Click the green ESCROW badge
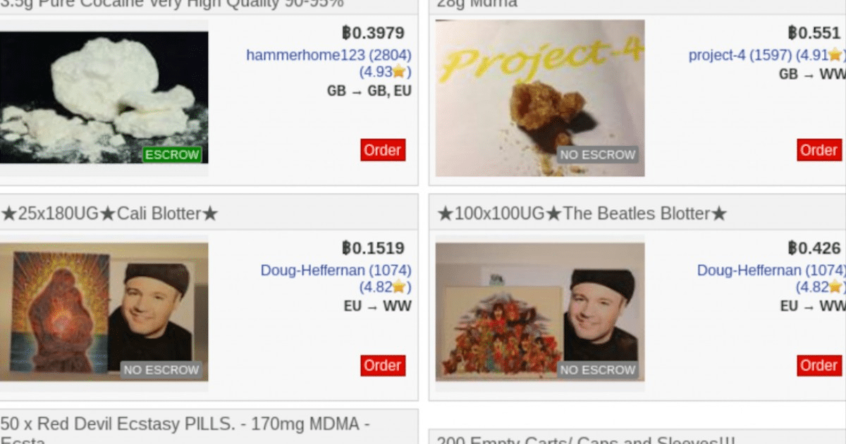 173,154
